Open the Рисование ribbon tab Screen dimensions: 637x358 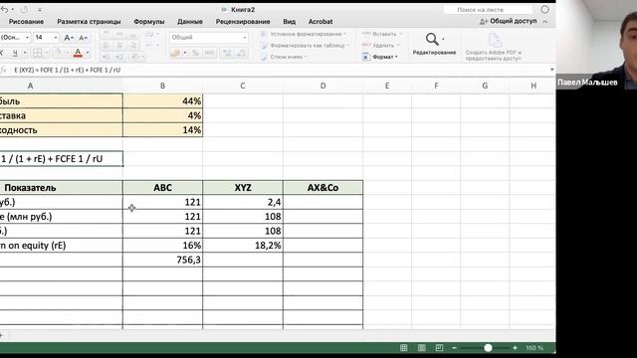(x=26, y=22)
